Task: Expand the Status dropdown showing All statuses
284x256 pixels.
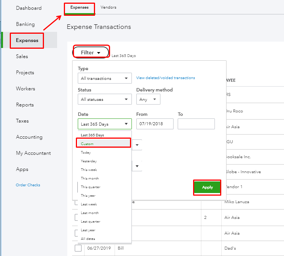Action: click(104, 99)
